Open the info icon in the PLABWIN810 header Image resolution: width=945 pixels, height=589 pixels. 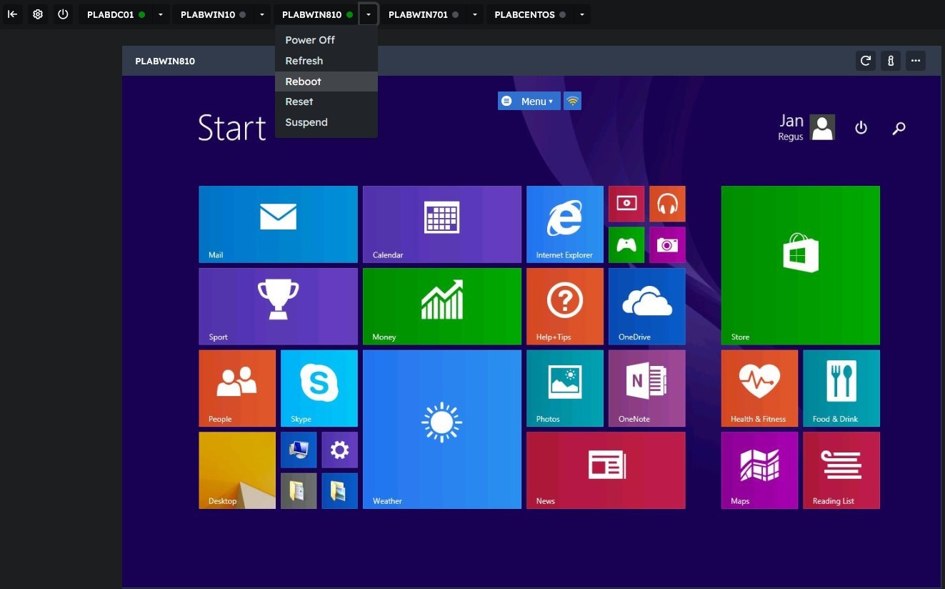[891, 61]
